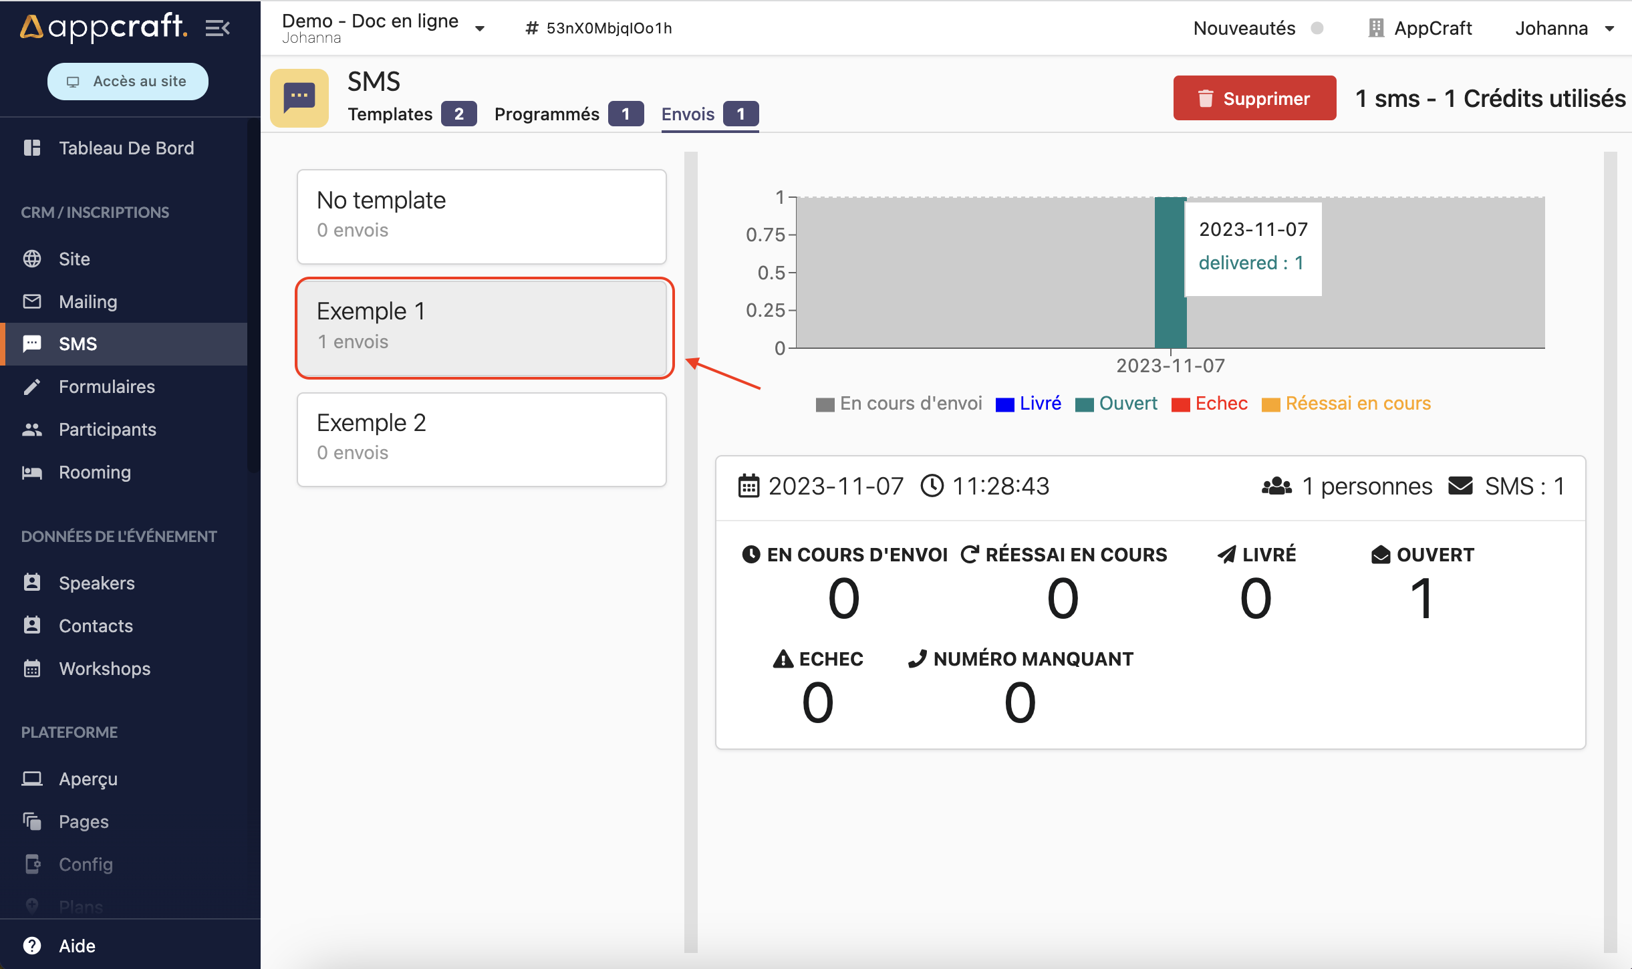Click the OUVERT count value
Viewport: 1632px width, 969px height.
1422,599
